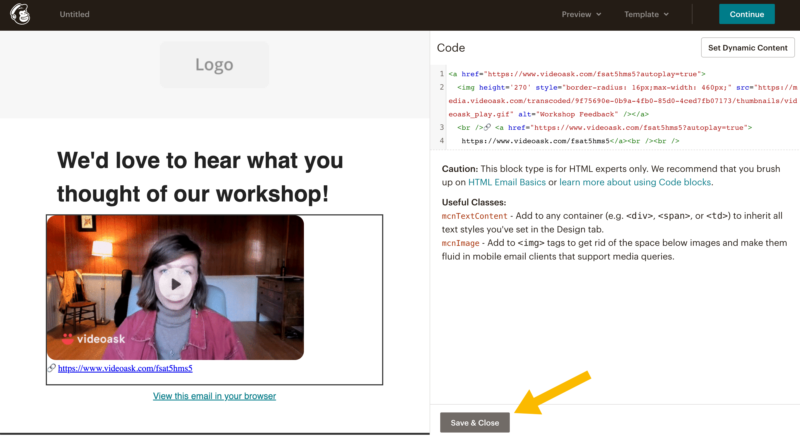Click the videoask watermark on thumbnail
The image size is (800, 437).
pyautogui.click(x=93, y=339)
